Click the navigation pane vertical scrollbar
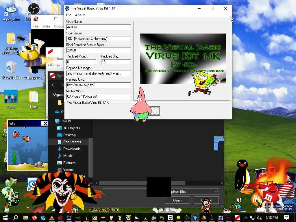This screenshot has height=222, width=296. pos(90,158)
